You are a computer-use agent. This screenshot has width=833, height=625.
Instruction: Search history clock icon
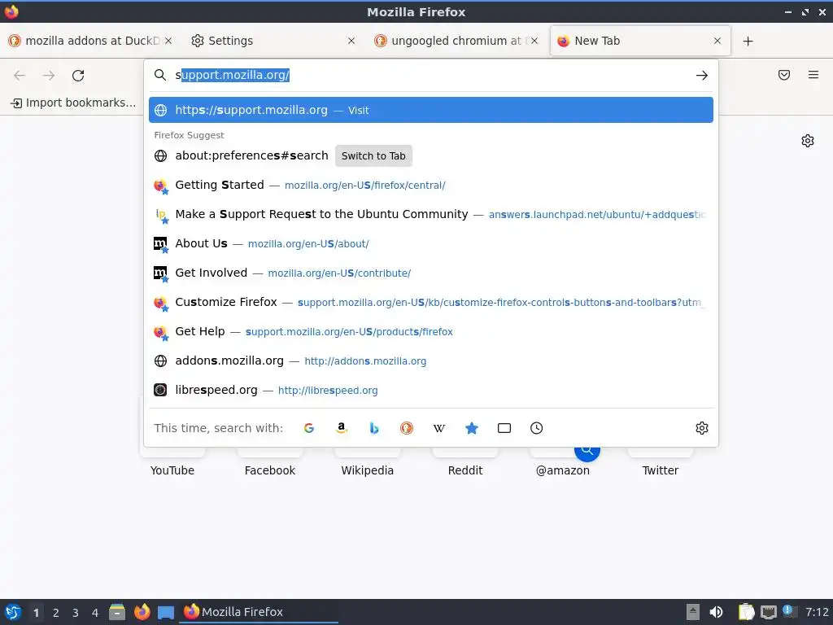537,428
